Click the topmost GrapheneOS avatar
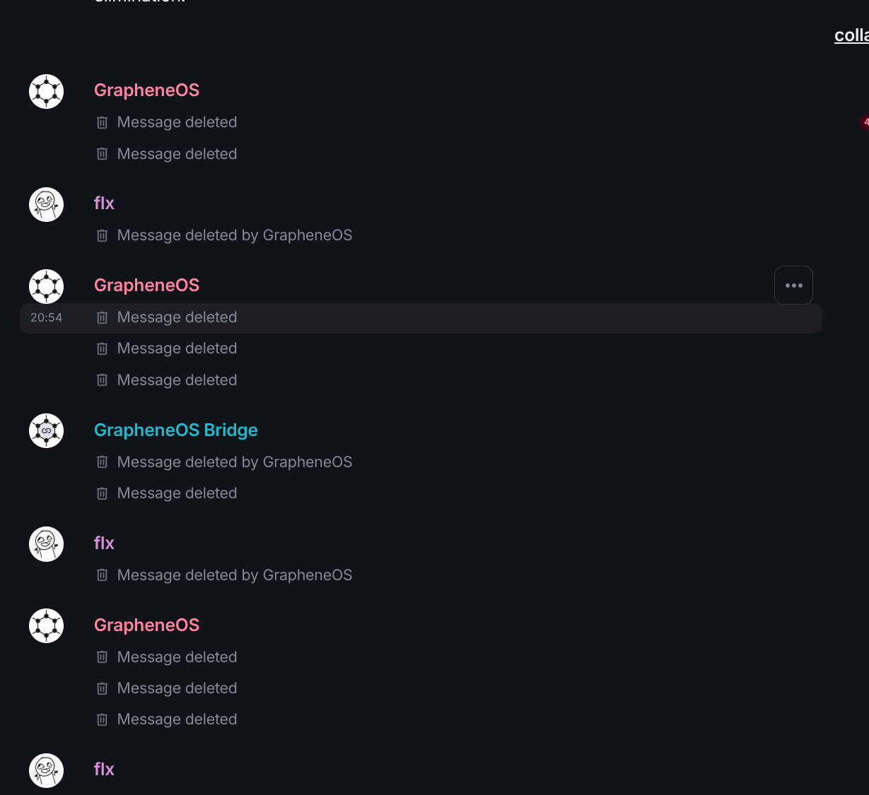Viewport: 869px width, 795px height. (47, 91)
